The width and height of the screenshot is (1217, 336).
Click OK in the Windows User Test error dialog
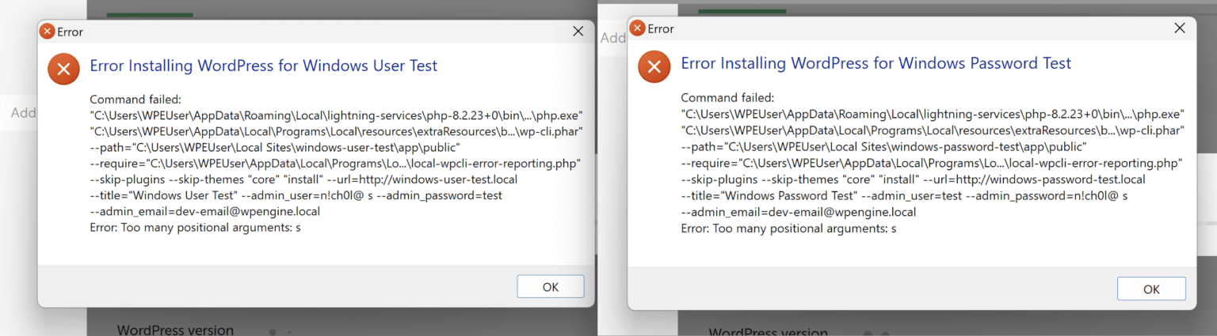(x=550, y=287)
